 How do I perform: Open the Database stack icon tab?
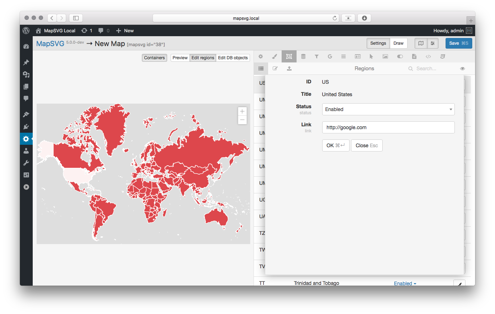pyautogui.click(x=303, y=56)
